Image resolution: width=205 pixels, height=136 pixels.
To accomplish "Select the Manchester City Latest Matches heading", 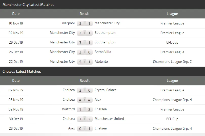I will click(28, 5).
